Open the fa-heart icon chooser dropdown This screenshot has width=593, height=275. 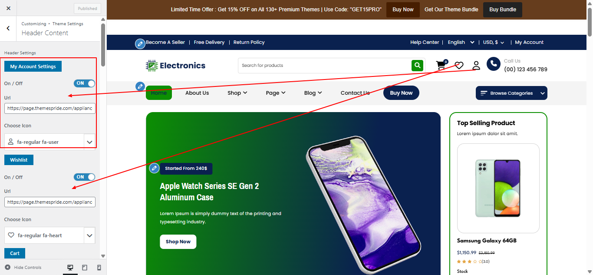(50, 235)
